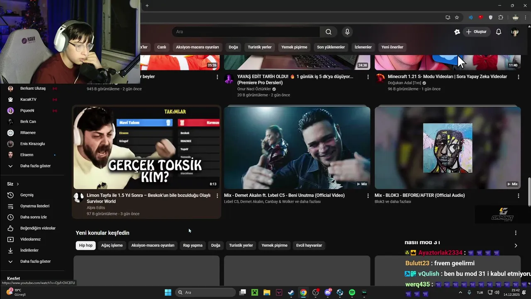The width and height of the screenshot is (531, 299).
Task: Click the red heart YouTube extension icon
Action: coord(481,17)
